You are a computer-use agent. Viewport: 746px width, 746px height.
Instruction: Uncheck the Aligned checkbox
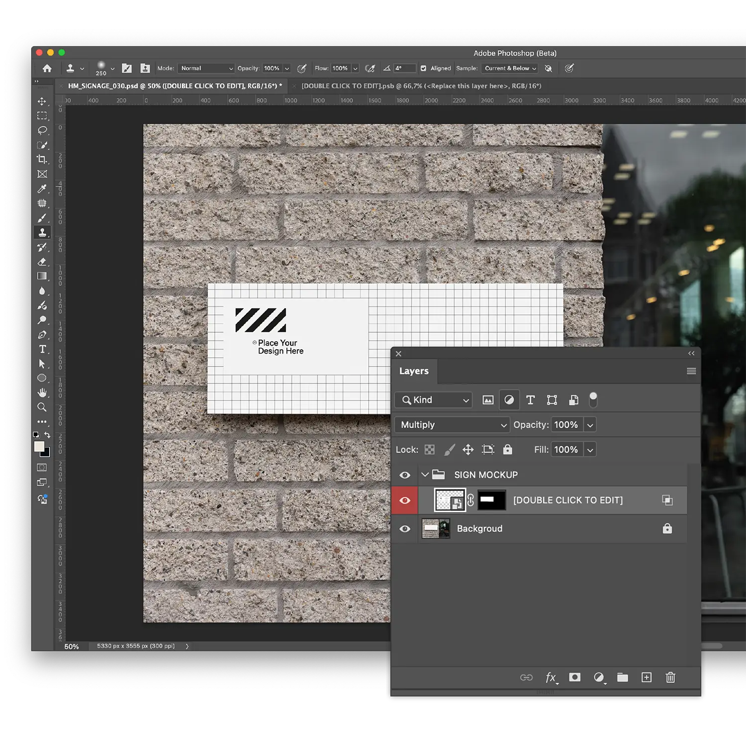(423, 69)
